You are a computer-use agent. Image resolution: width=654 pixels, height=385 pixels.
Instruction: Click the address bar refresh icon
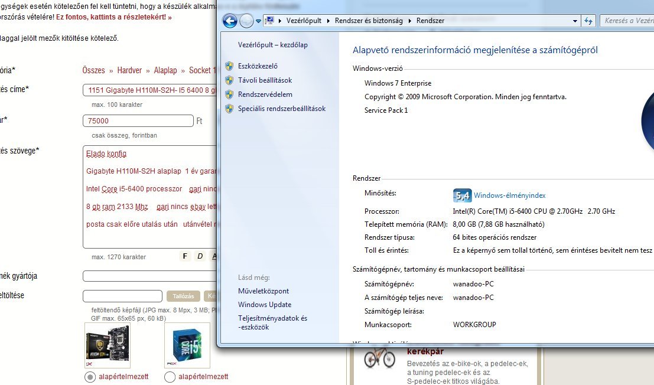588,21
